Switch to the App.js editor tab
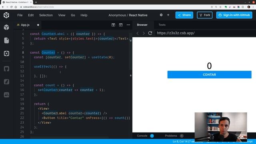 25,25
